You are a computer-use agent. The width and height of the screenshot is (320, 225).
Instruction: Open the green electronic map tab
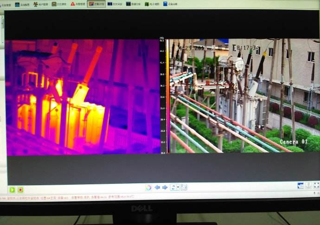[153, 4]
